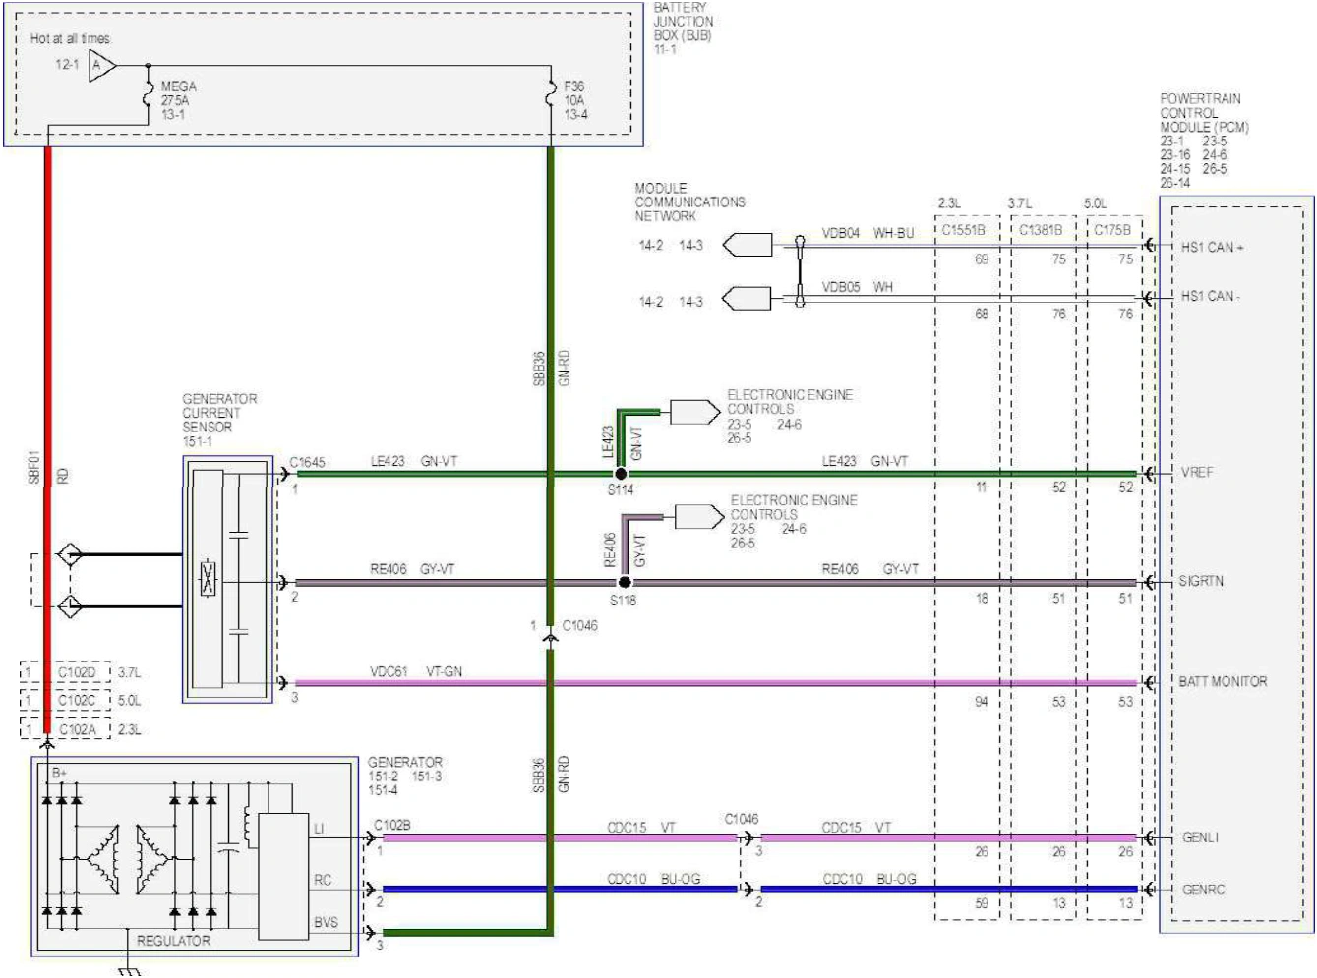Screen dimensions: 1317x978
Task: Click the 2.3L engine column header
Action: (949, 203)
